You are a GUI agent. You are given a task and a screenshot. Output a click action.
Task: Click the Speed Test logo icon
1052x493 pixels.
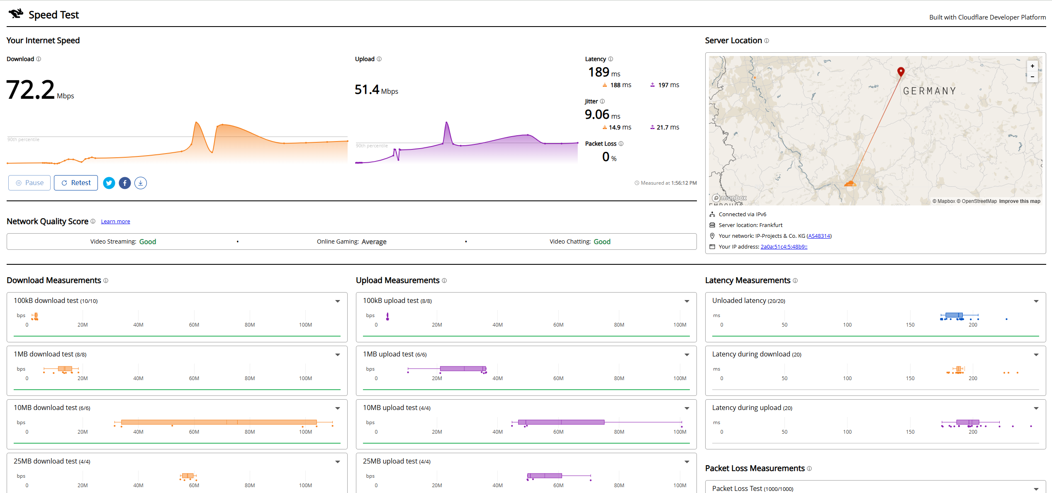pyautogui.click(x=16, y=14)
